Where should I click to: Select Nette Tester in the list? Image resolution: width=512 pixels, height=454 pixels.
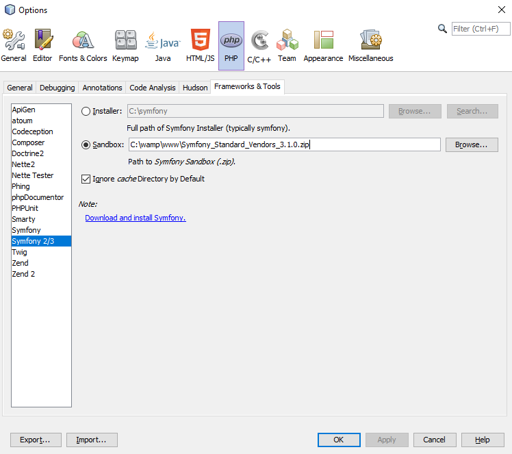[41, 175]
